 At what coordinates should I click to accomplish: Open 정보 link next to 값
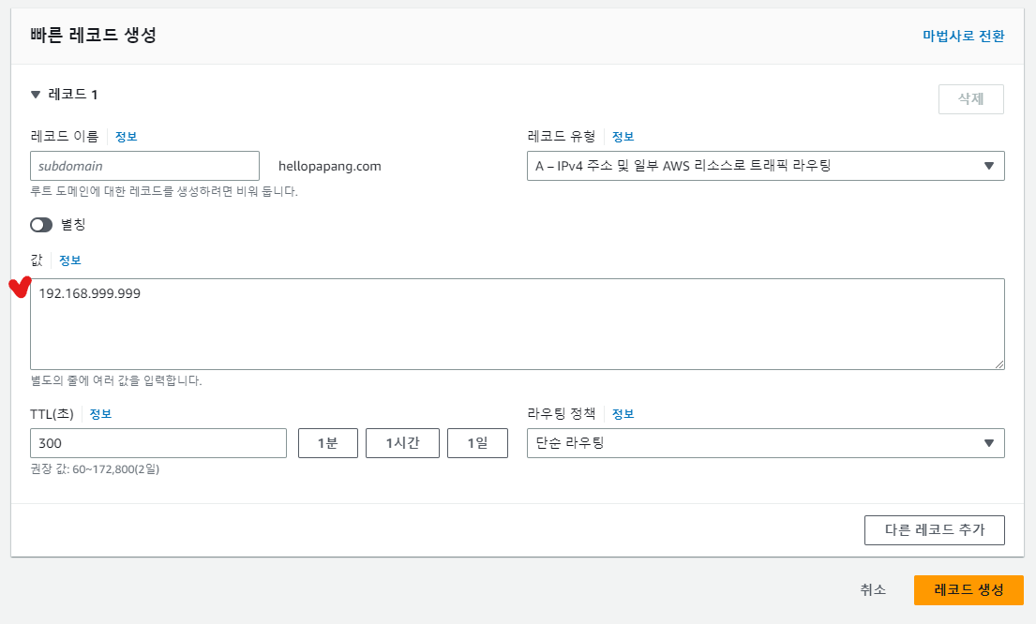[70, 260]
